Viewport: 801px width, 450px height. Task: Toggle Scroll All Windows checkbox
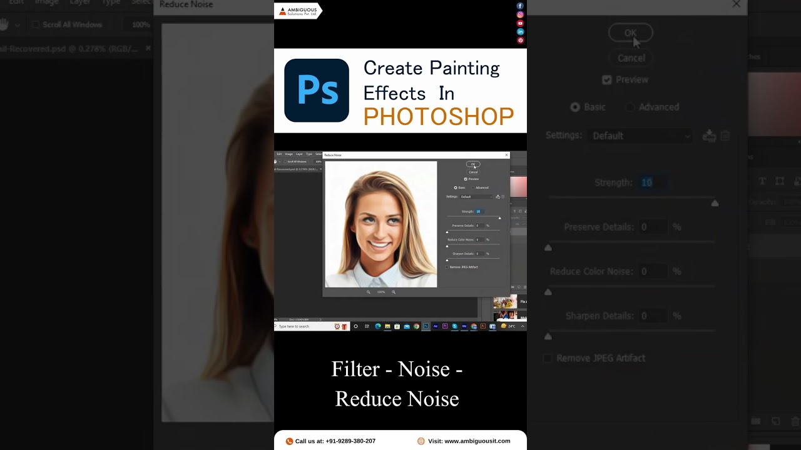coord(285,161)
